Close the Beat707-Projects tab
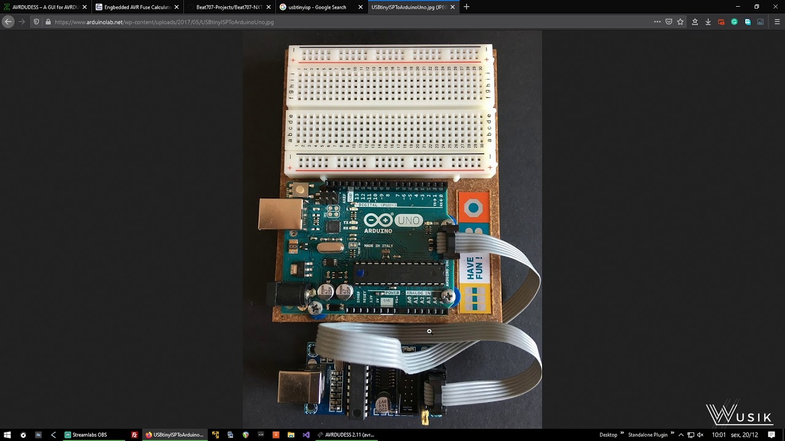This screenshot has width=785, height=441. click(269, 7)
